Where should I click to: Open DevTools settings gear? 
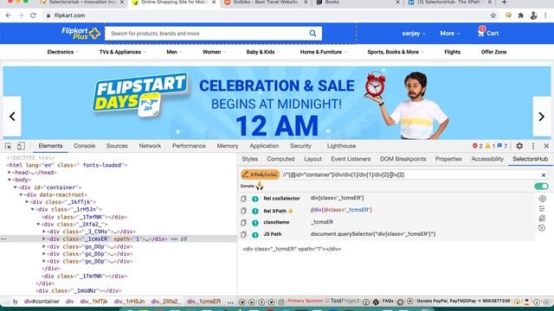[519, 146]
